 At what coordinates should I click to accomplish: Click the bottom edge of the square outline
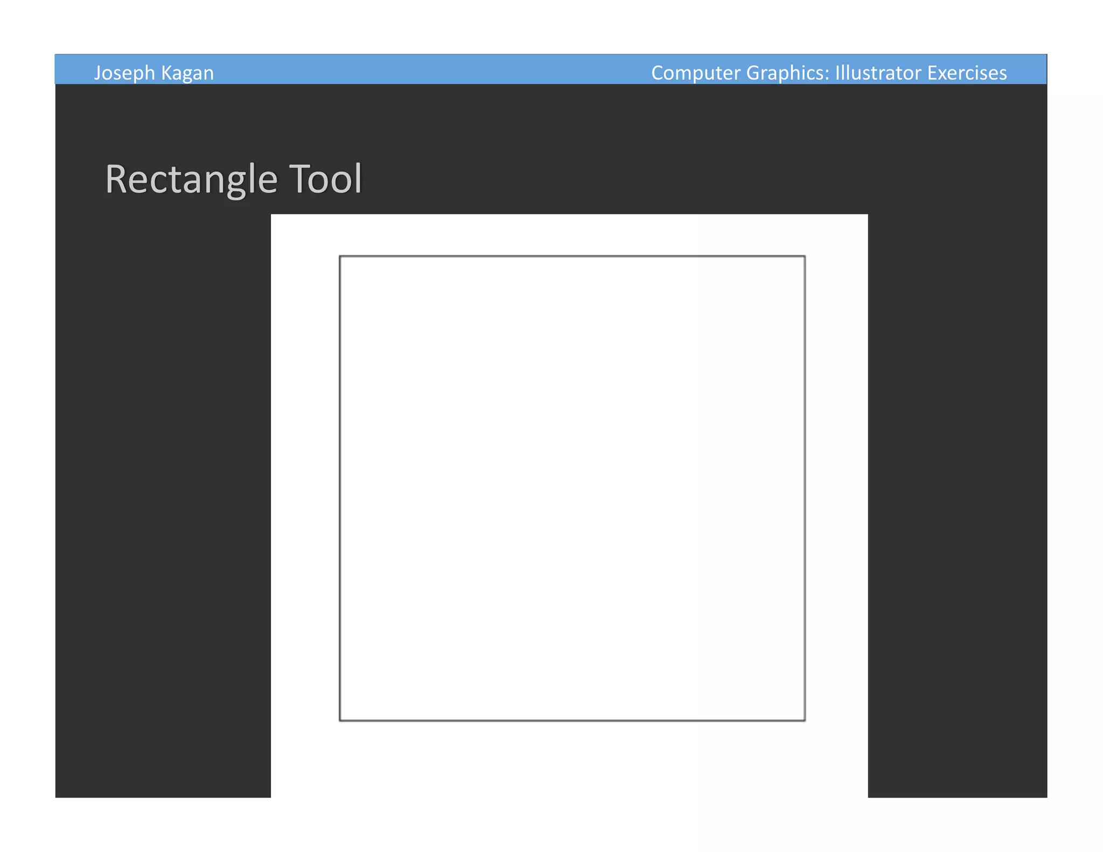click(572, 720)
